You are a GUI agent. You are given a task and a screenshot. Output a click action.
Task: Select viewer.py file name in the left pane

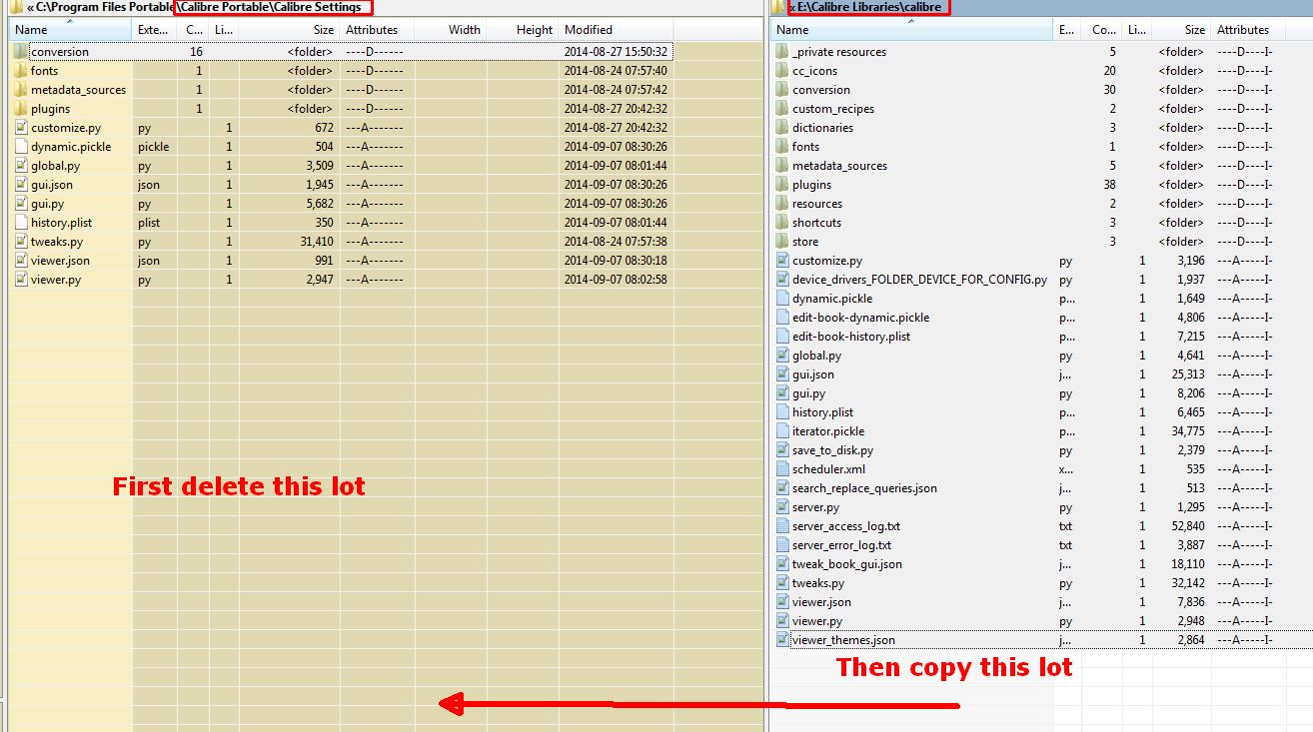coord(56,280)
